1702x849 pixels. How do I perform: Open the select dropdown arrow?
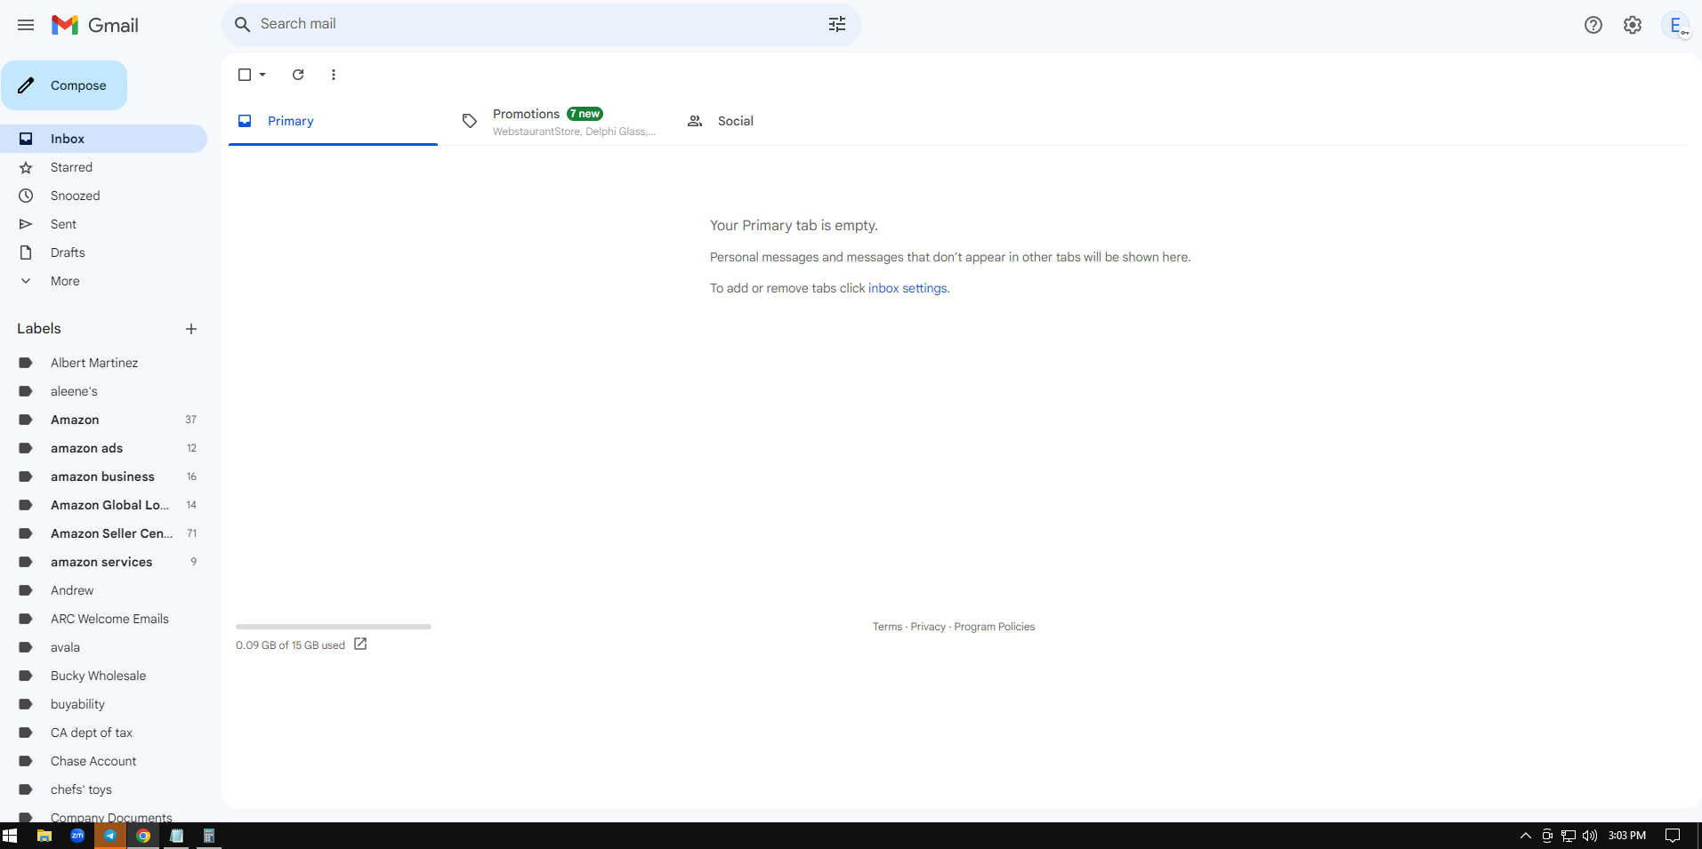pos(262,75)
